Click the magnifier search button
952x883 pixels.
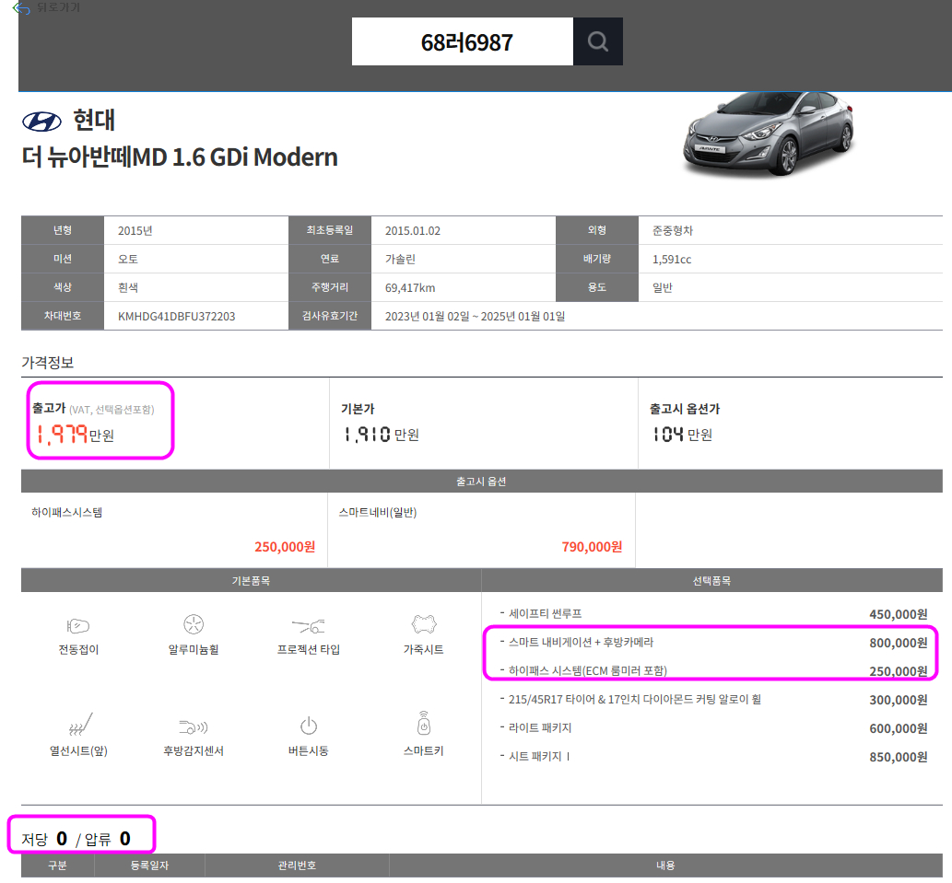597,41
